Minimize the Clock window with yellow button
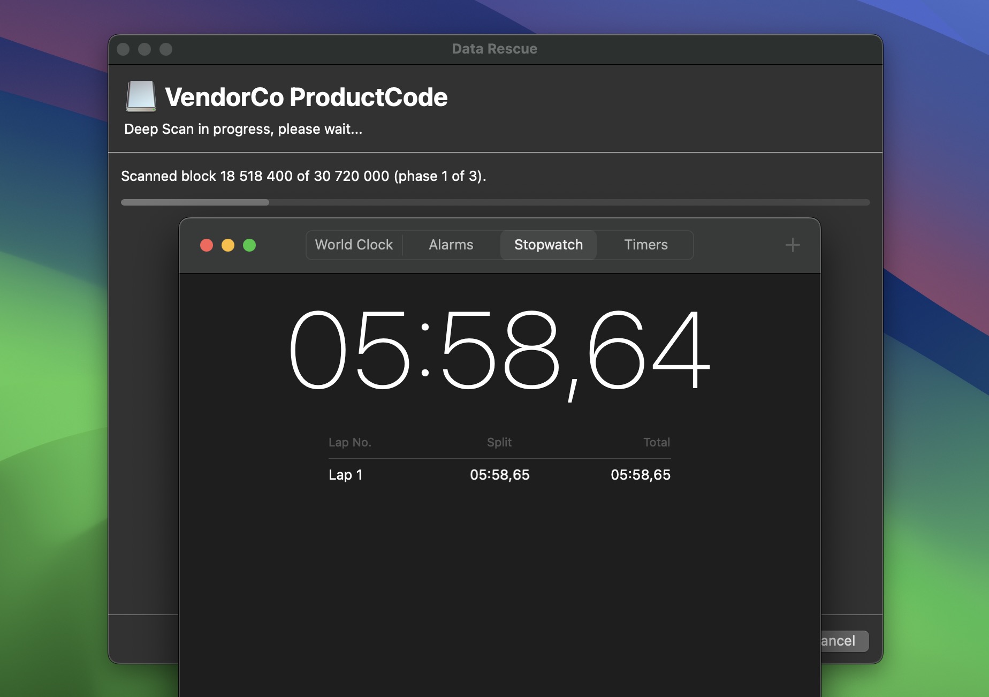The image size is (989, 697). [x=228, y=245]
